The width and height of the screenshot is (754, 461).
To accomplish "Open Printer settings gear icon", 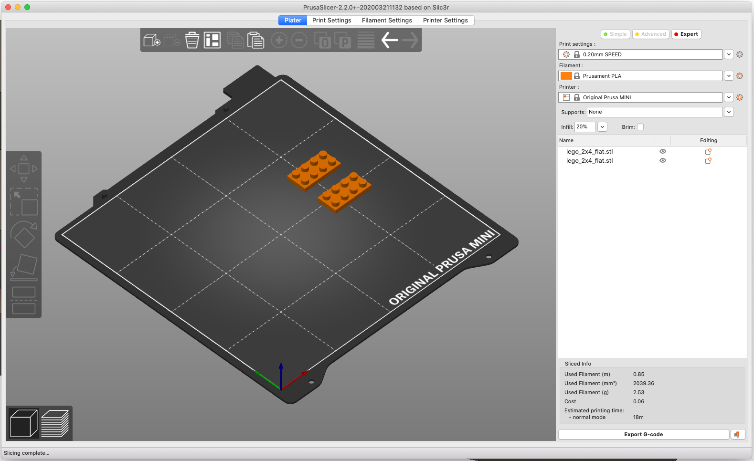I will coord(740,97).
